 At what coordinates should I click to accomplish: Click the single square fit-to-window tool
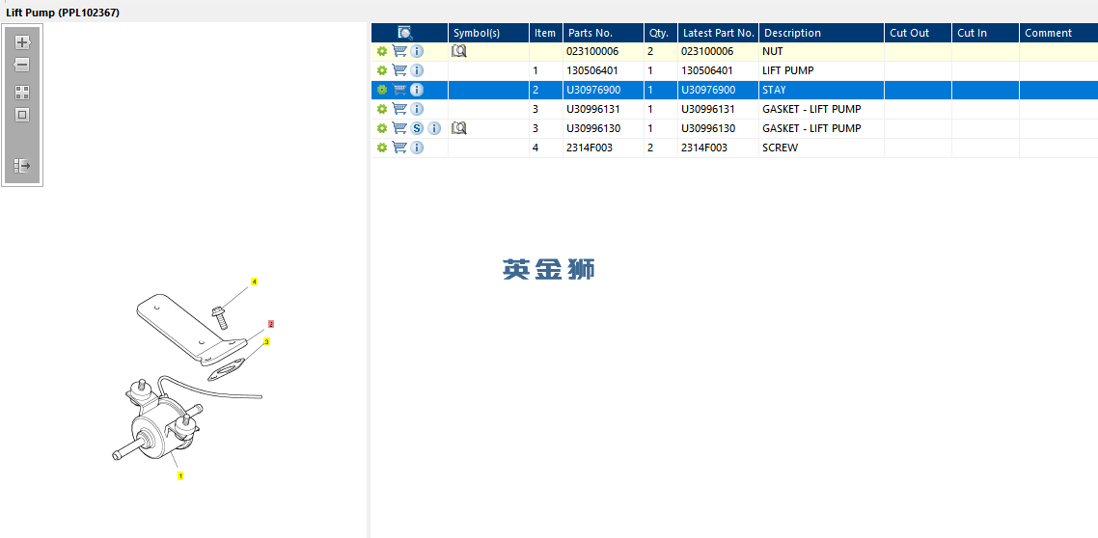[22, 116]
